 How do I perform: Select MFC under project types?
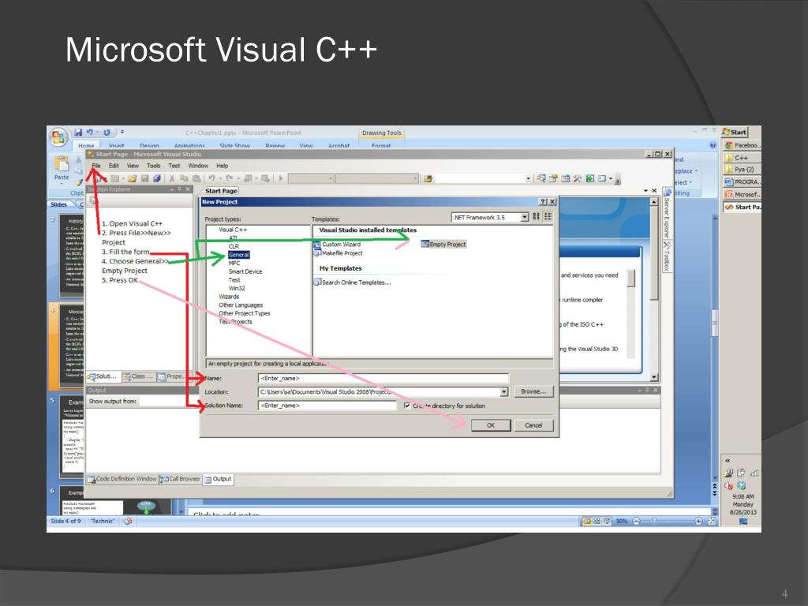[234, 263]
